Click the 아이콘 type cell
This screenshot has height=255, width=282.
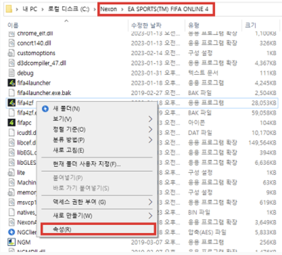click(x=196, y=123)
